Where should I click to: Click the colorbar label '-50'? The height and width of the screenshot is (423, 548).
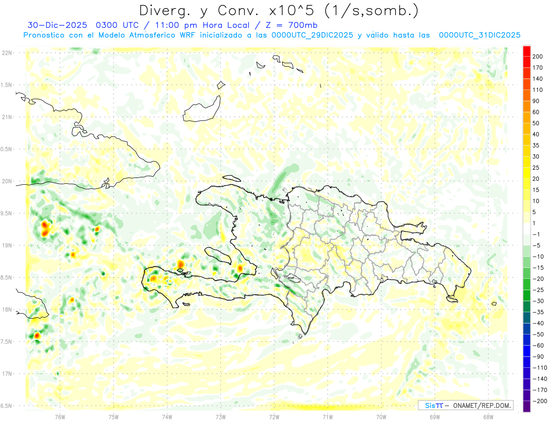coord(539,334)
